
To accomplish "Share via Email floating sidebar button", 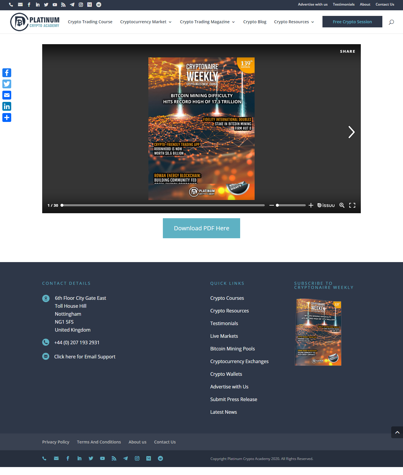I will click(x=7, y=95).
